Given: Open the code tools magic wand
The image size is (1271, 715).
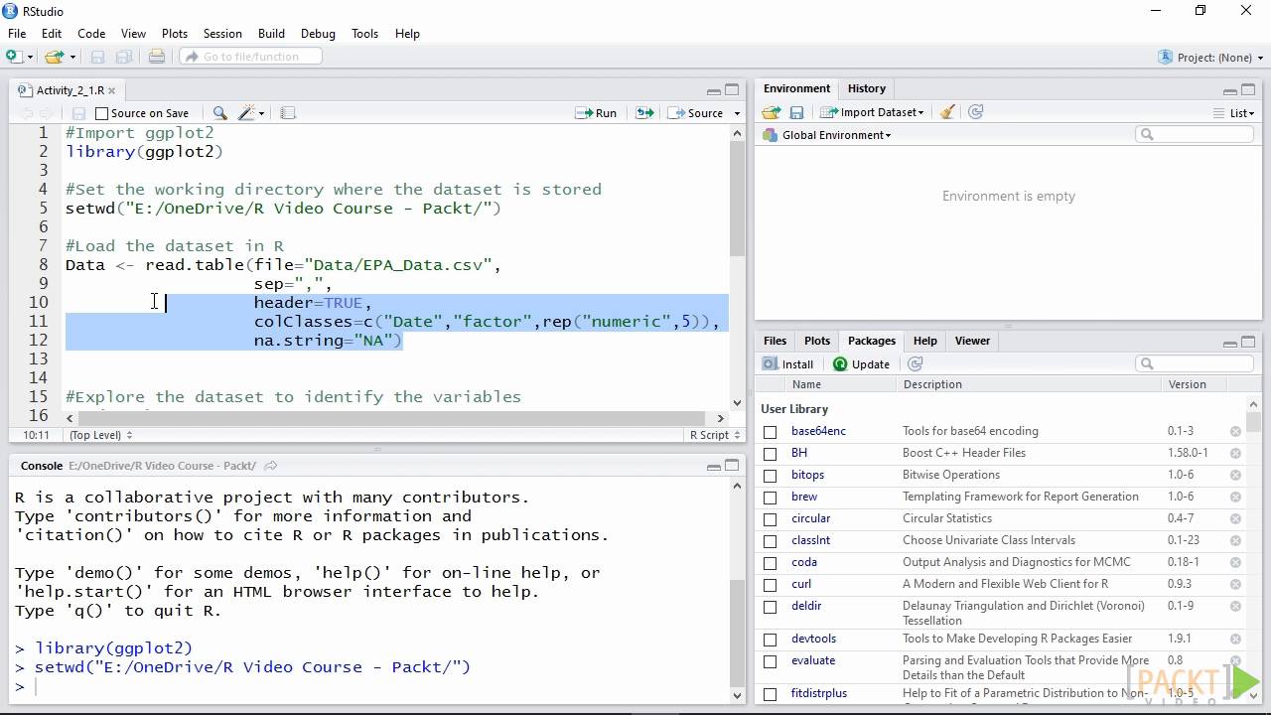Looking at the screenshot, I should (247, 113).
